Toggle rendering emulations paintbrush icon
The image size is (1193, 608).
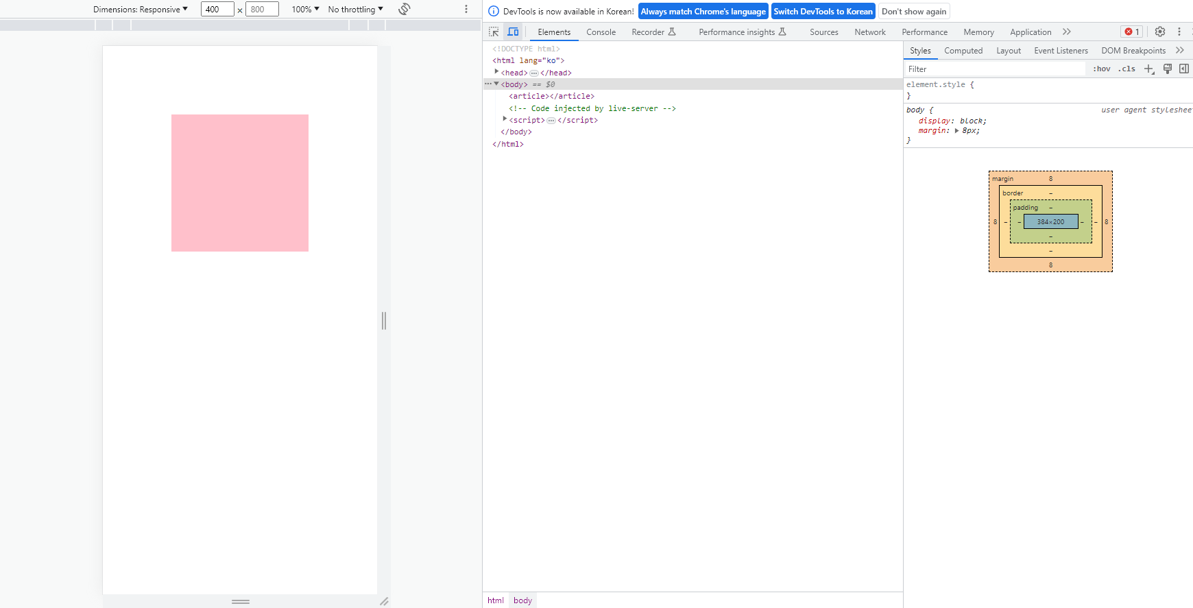pos(1168,69)
